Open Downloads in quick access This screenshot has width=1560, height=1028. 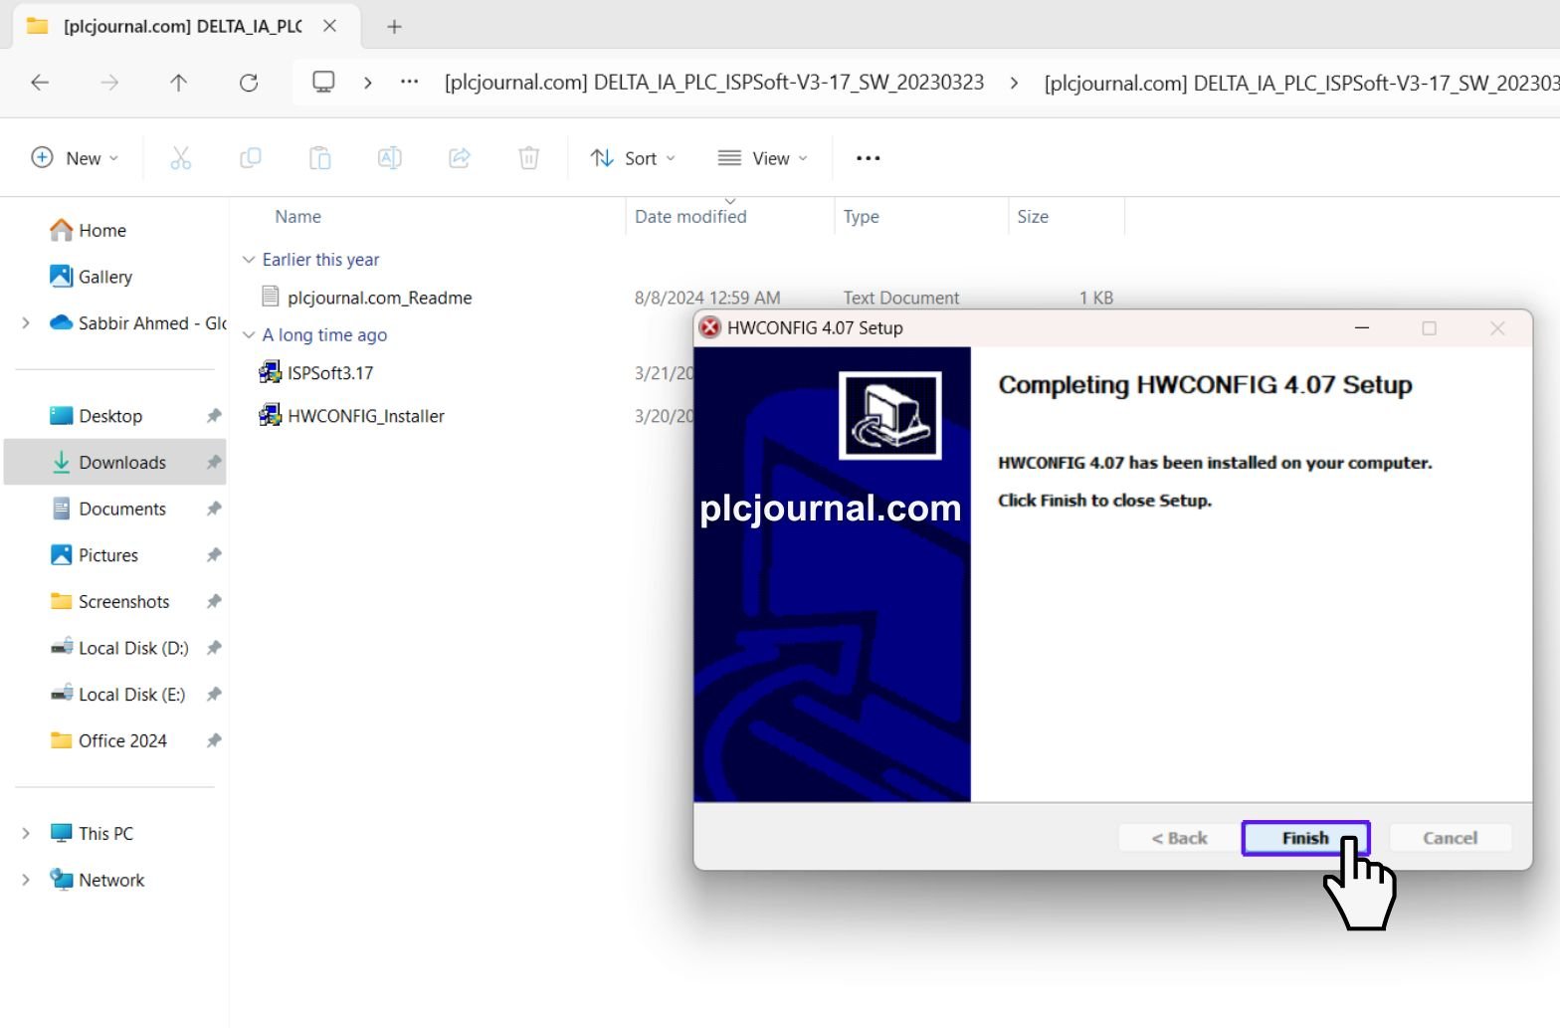(121, 463)
